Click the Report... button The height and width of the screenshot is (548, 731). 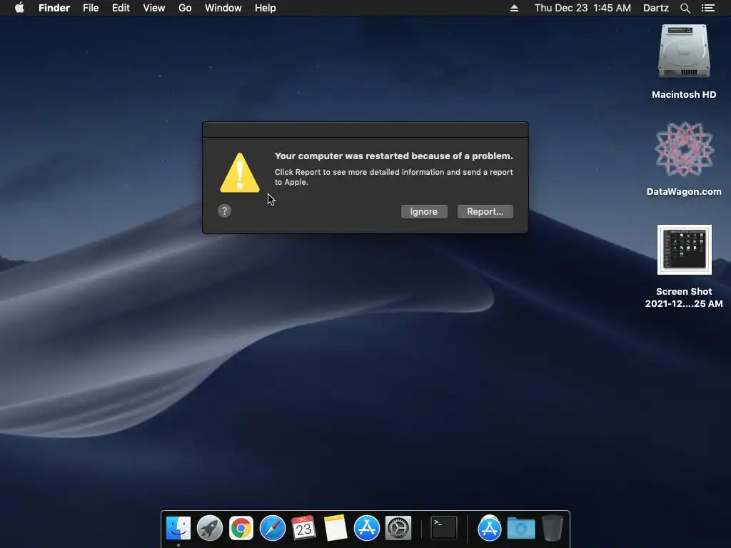(x=485, y=211)
